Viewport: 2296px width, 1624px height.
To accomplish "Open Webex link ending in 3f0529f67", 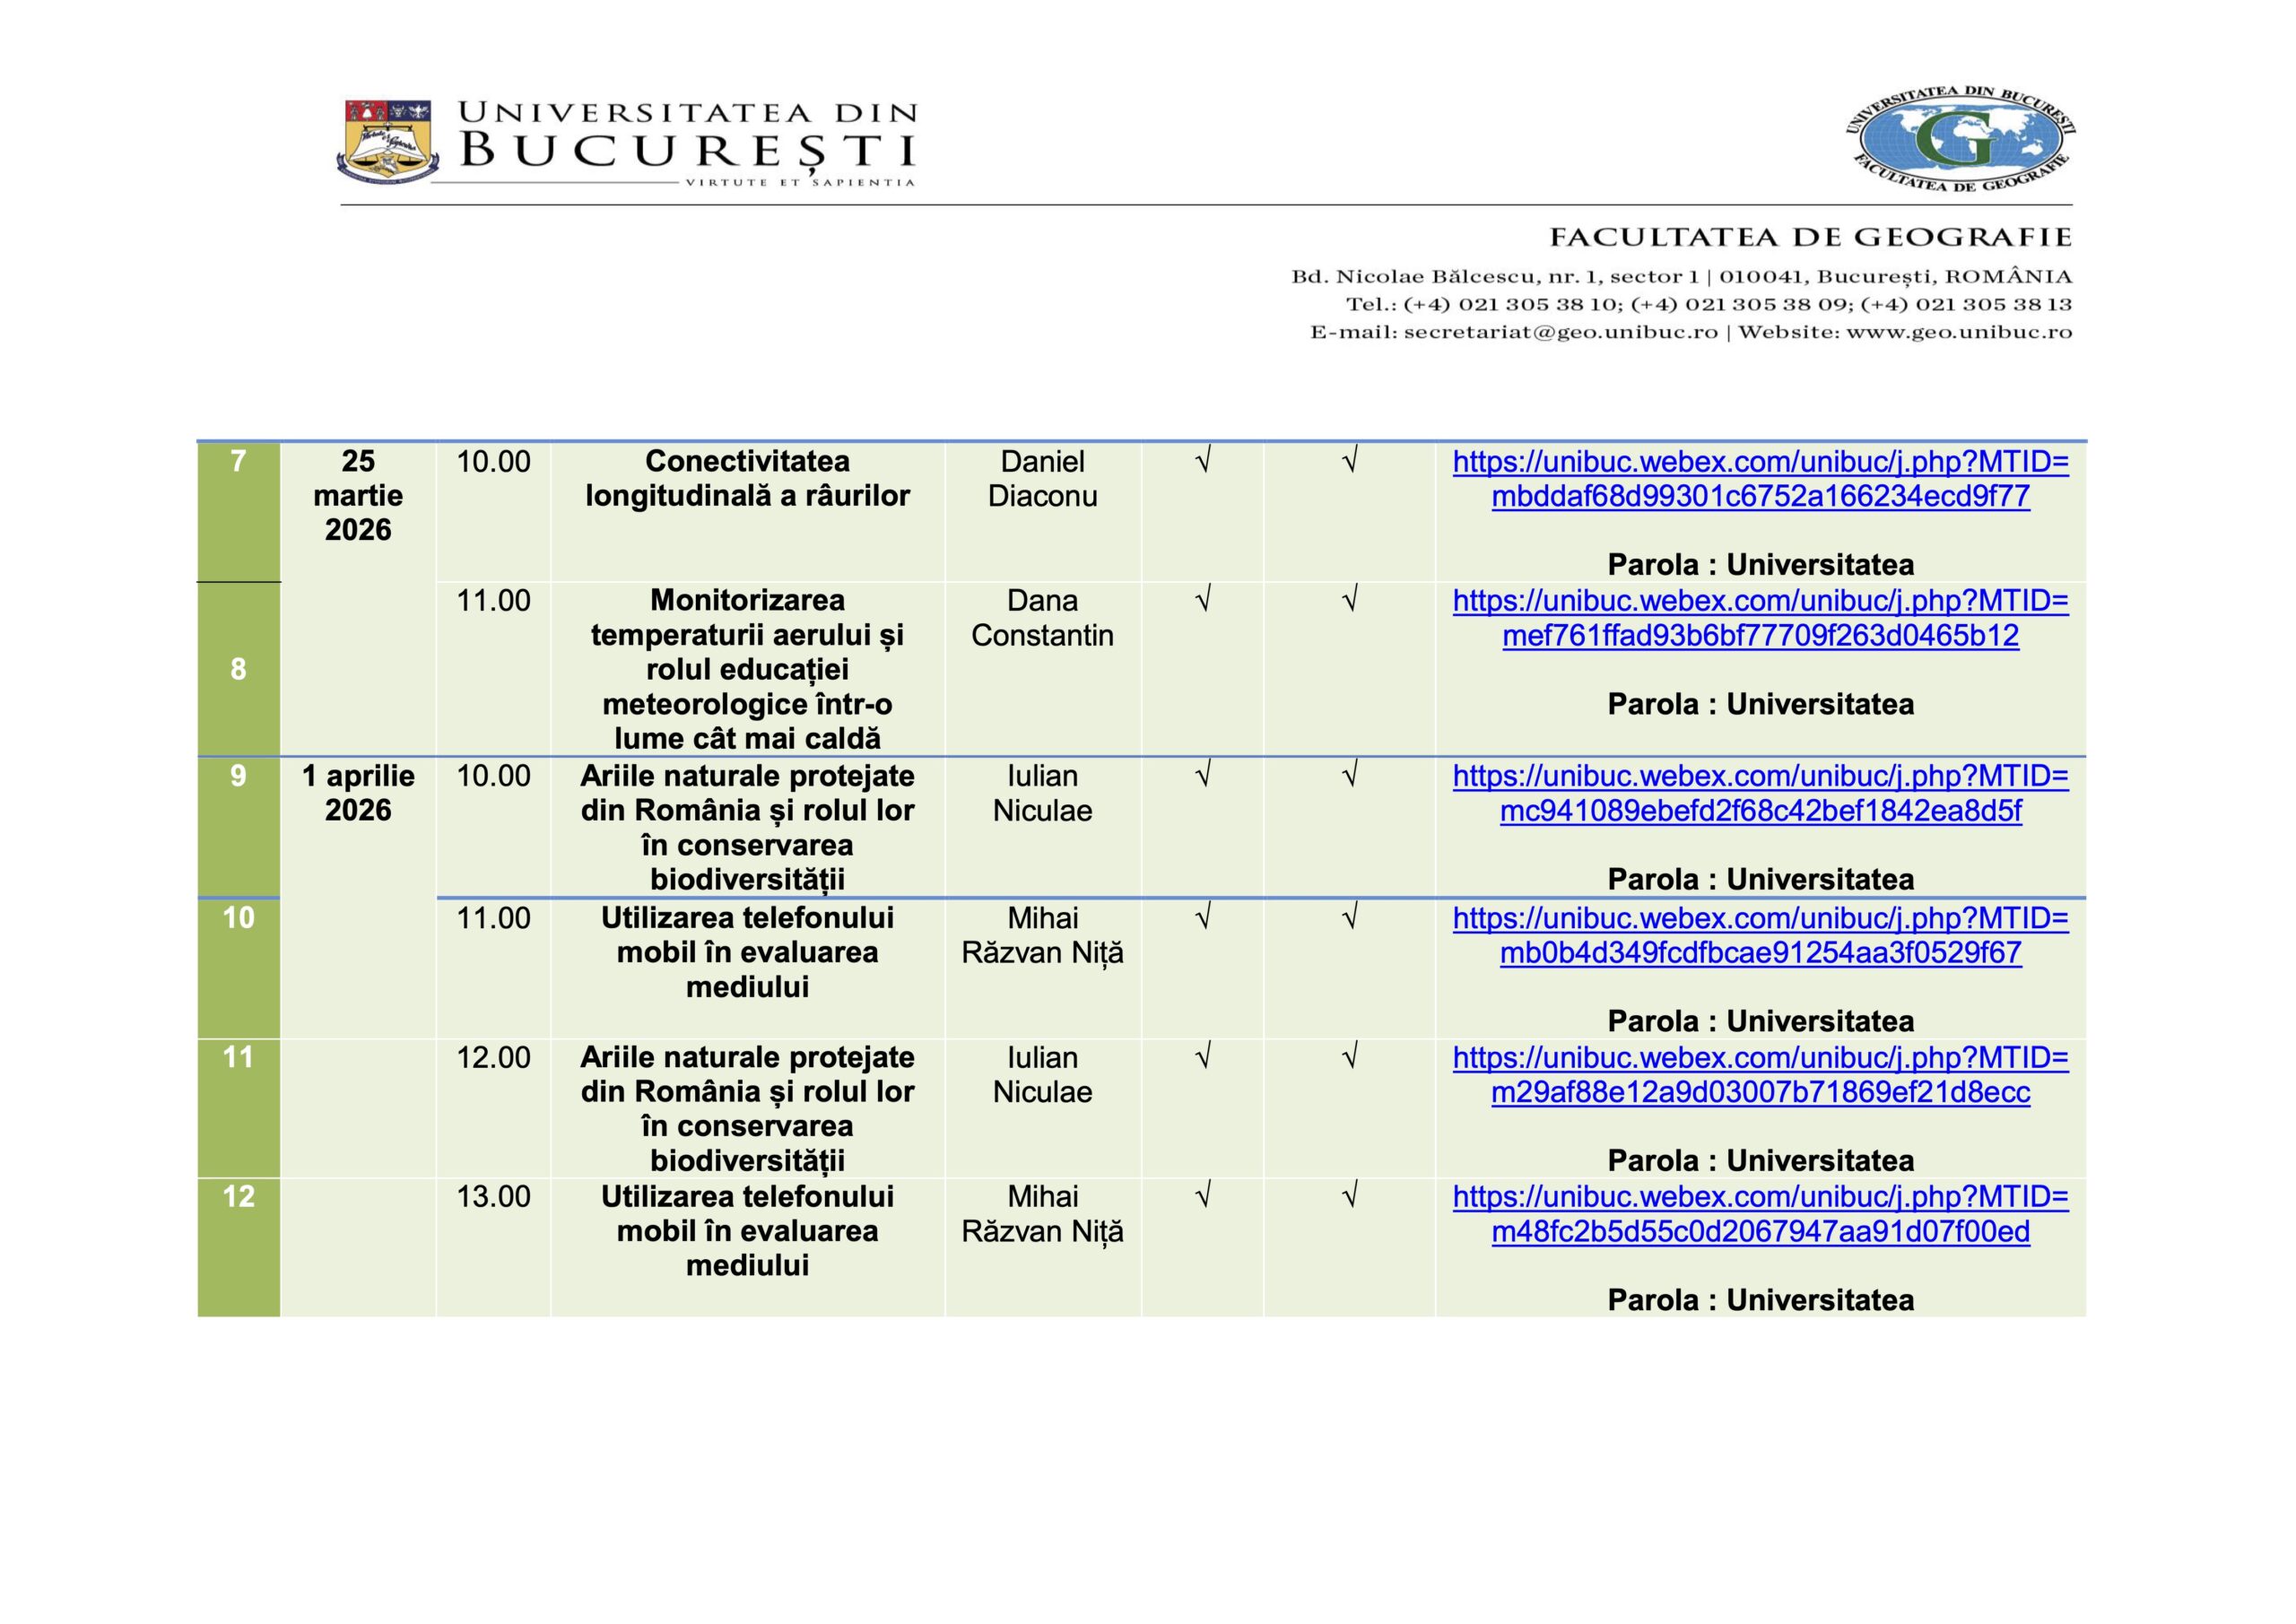I will click(x=1760, y=952).
